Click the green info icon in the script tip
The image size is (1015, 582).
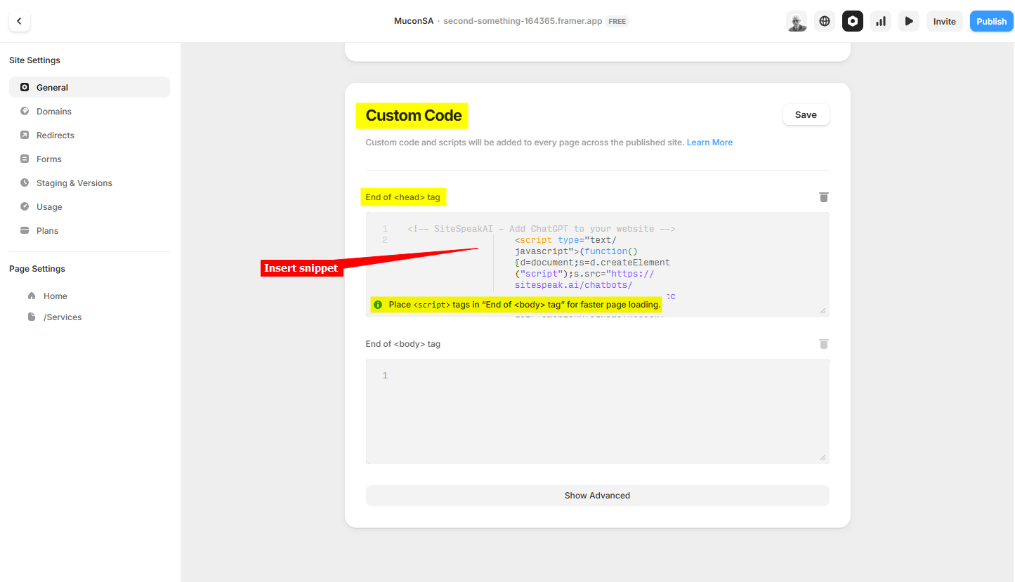378,305
